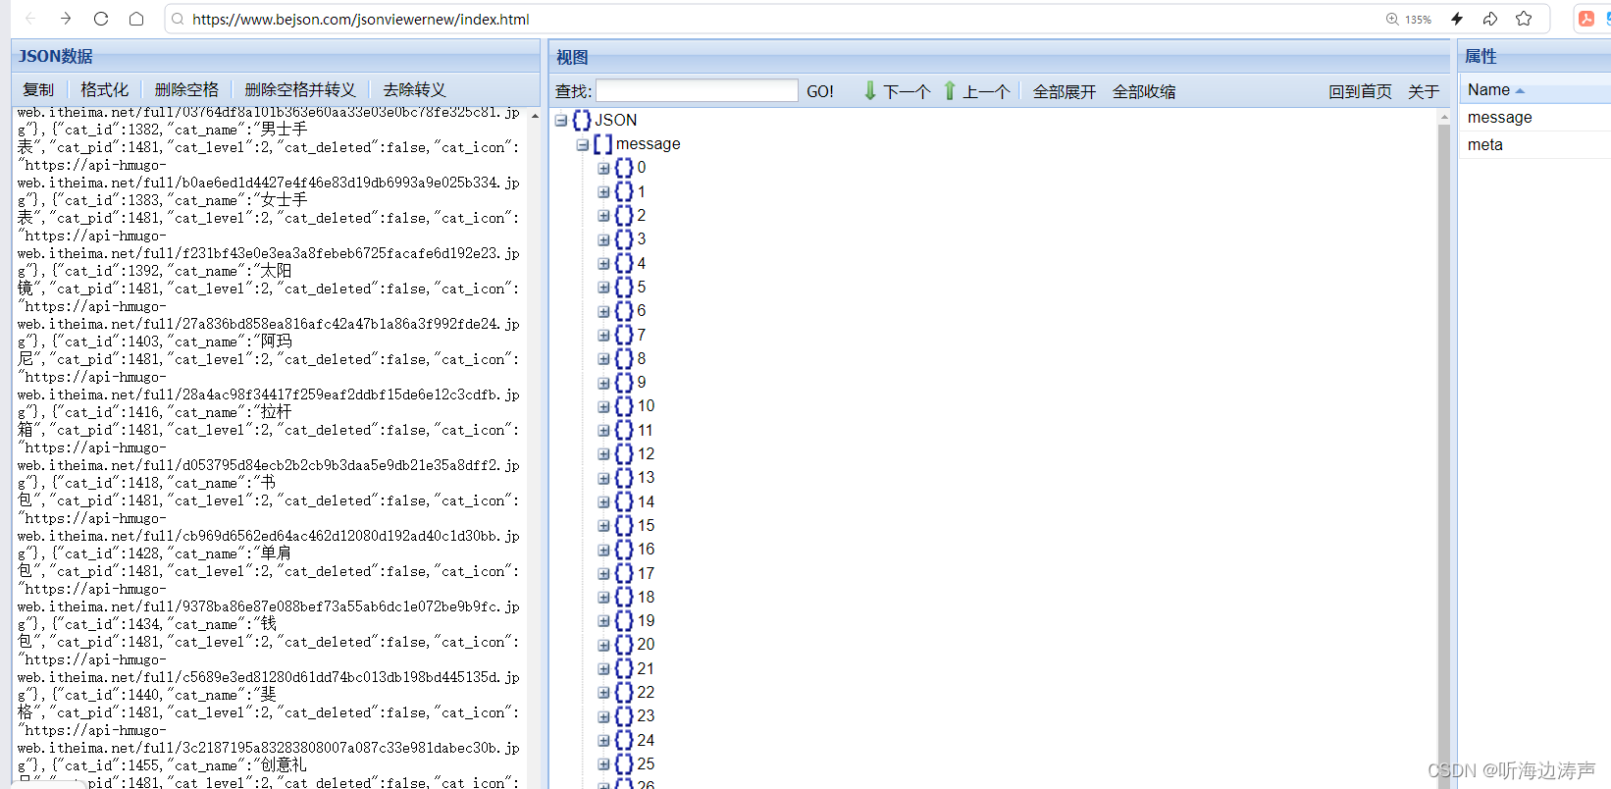Click 复制 to copy the JSON data
This screenshot has height=789, width=1611.
click(x=38, y=89)
